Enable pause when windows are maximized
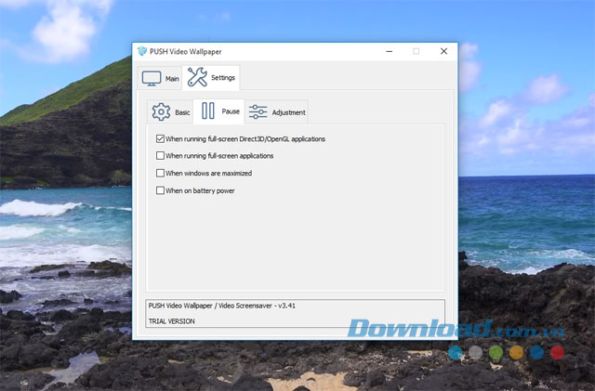 pyautogui.click(x=161, y=173)
